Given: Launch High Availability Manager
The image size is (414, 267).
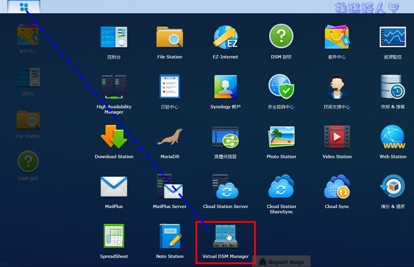Looking at the screenshot, I should (x=114, y=87).
